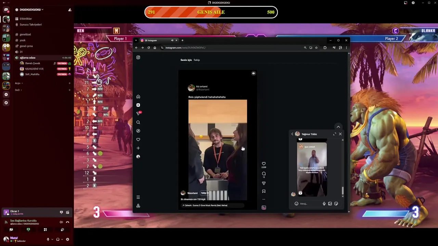The image size is (438, 246).
Task: Stop streaming Ekran 1 icon
Action: point(61,213)
